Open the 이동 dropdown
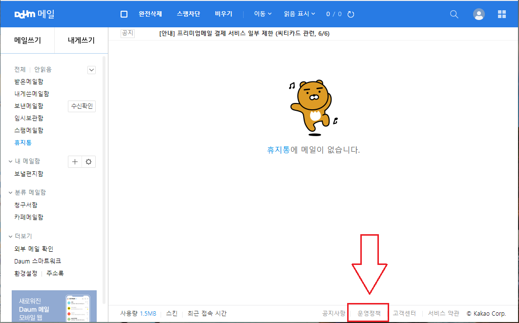The image size is (519, 323). tap(263, 14)
